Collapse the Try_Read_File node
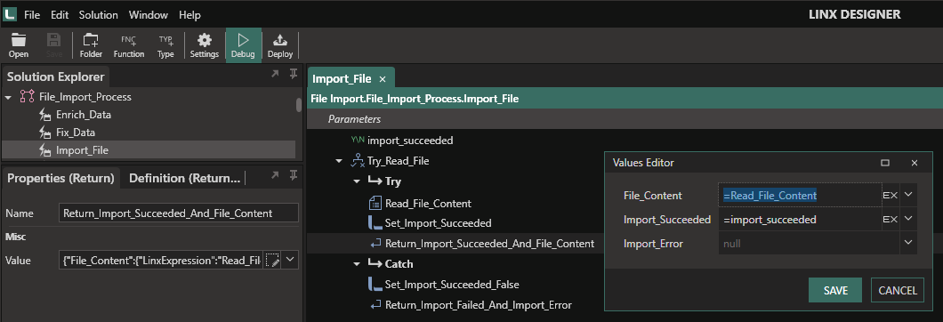 click(x=339, y=161)
